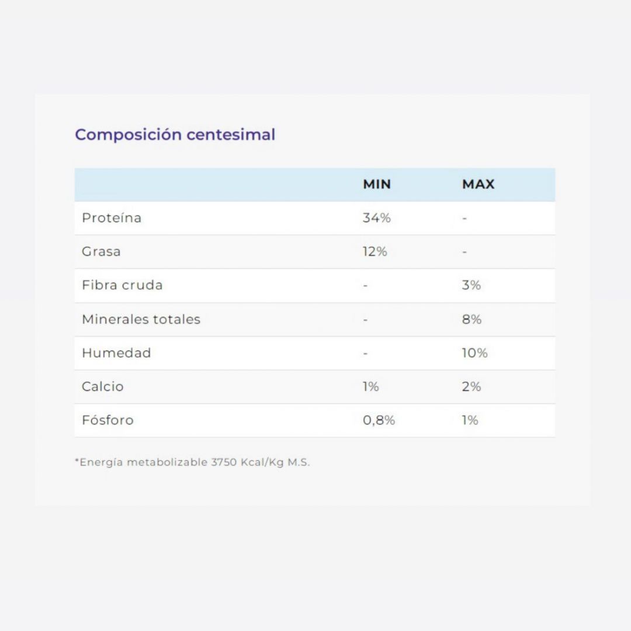Viewport: 631px width, 631px height.
Task: Click the Calcio row label
Action: coord(103,386)
